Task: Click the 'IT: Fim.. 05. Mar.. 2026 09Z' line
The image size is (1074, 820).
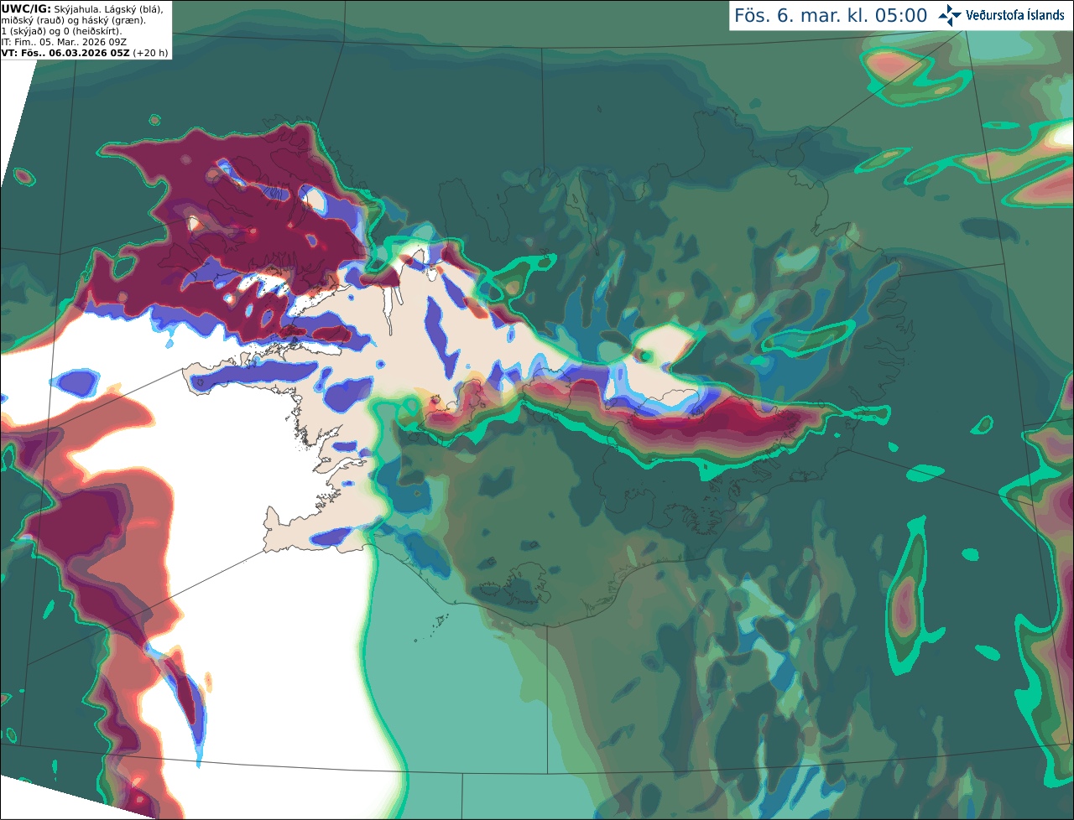Action: coord(64,42)
